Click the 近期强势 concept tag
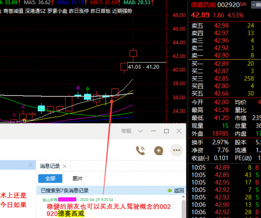The image size is (261, 218). point(122,11)
